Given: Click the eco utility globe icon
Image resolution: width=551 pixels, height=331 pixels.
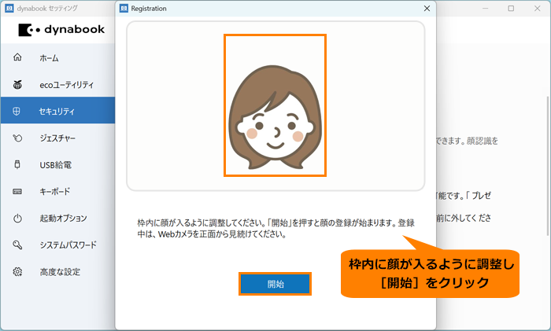Looking at the screenshot, I should [x=17, y=85].
